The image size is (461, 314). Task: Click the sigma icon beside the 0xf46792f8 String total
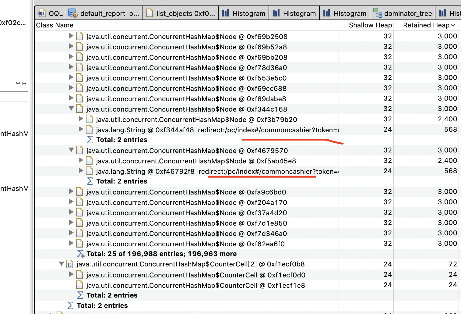coord(90,181)
